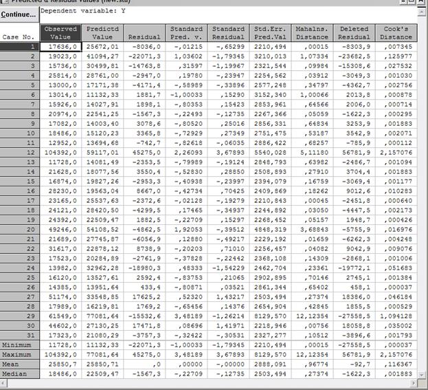Select the Standard Pred. v. column header
428x390 pixels.
click(185, 32)
